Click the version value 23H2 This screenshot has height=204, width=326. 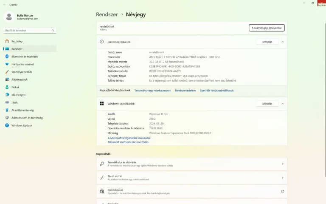pyautogui.click(x=152, y=119)
